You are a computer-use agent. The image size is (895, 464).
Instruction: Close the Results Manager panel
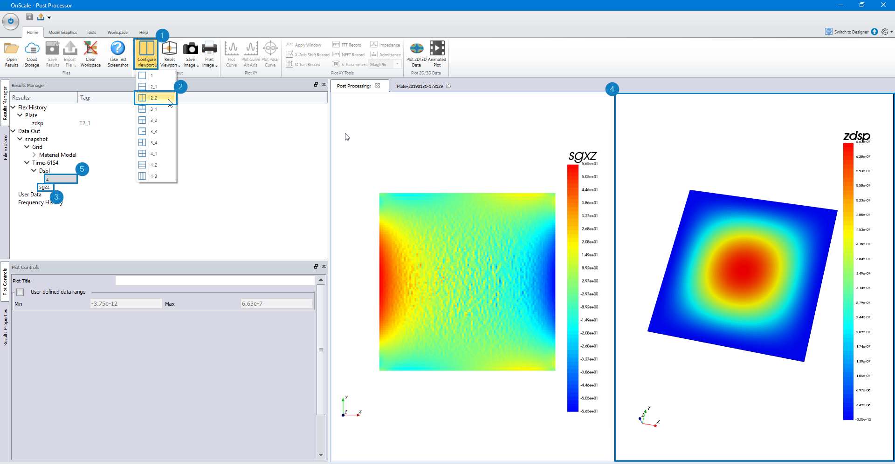[x=324, y=85]
